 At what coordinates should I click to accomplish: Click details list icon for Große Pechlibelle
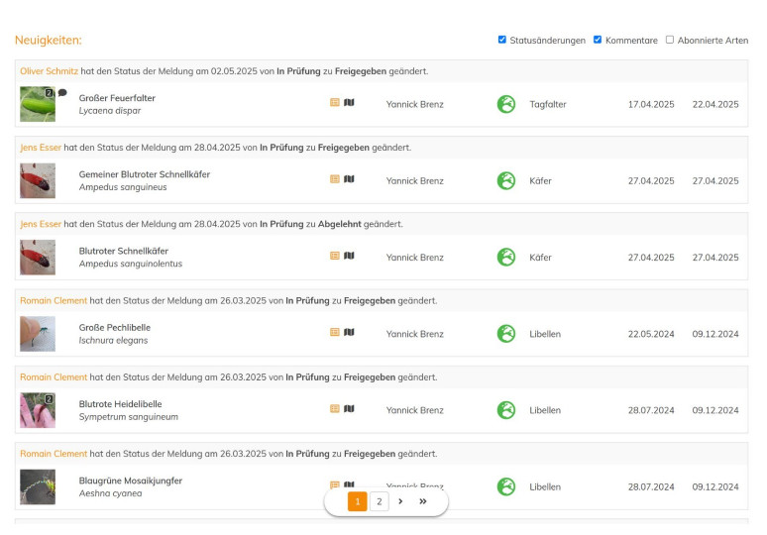coord(335,332)
